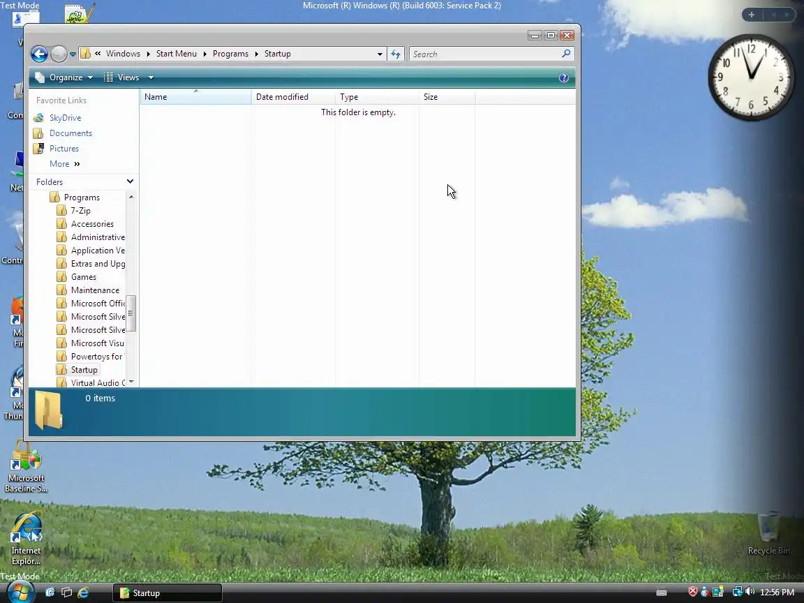Select the Startup segment in the breadcrumb

point(277,54)
